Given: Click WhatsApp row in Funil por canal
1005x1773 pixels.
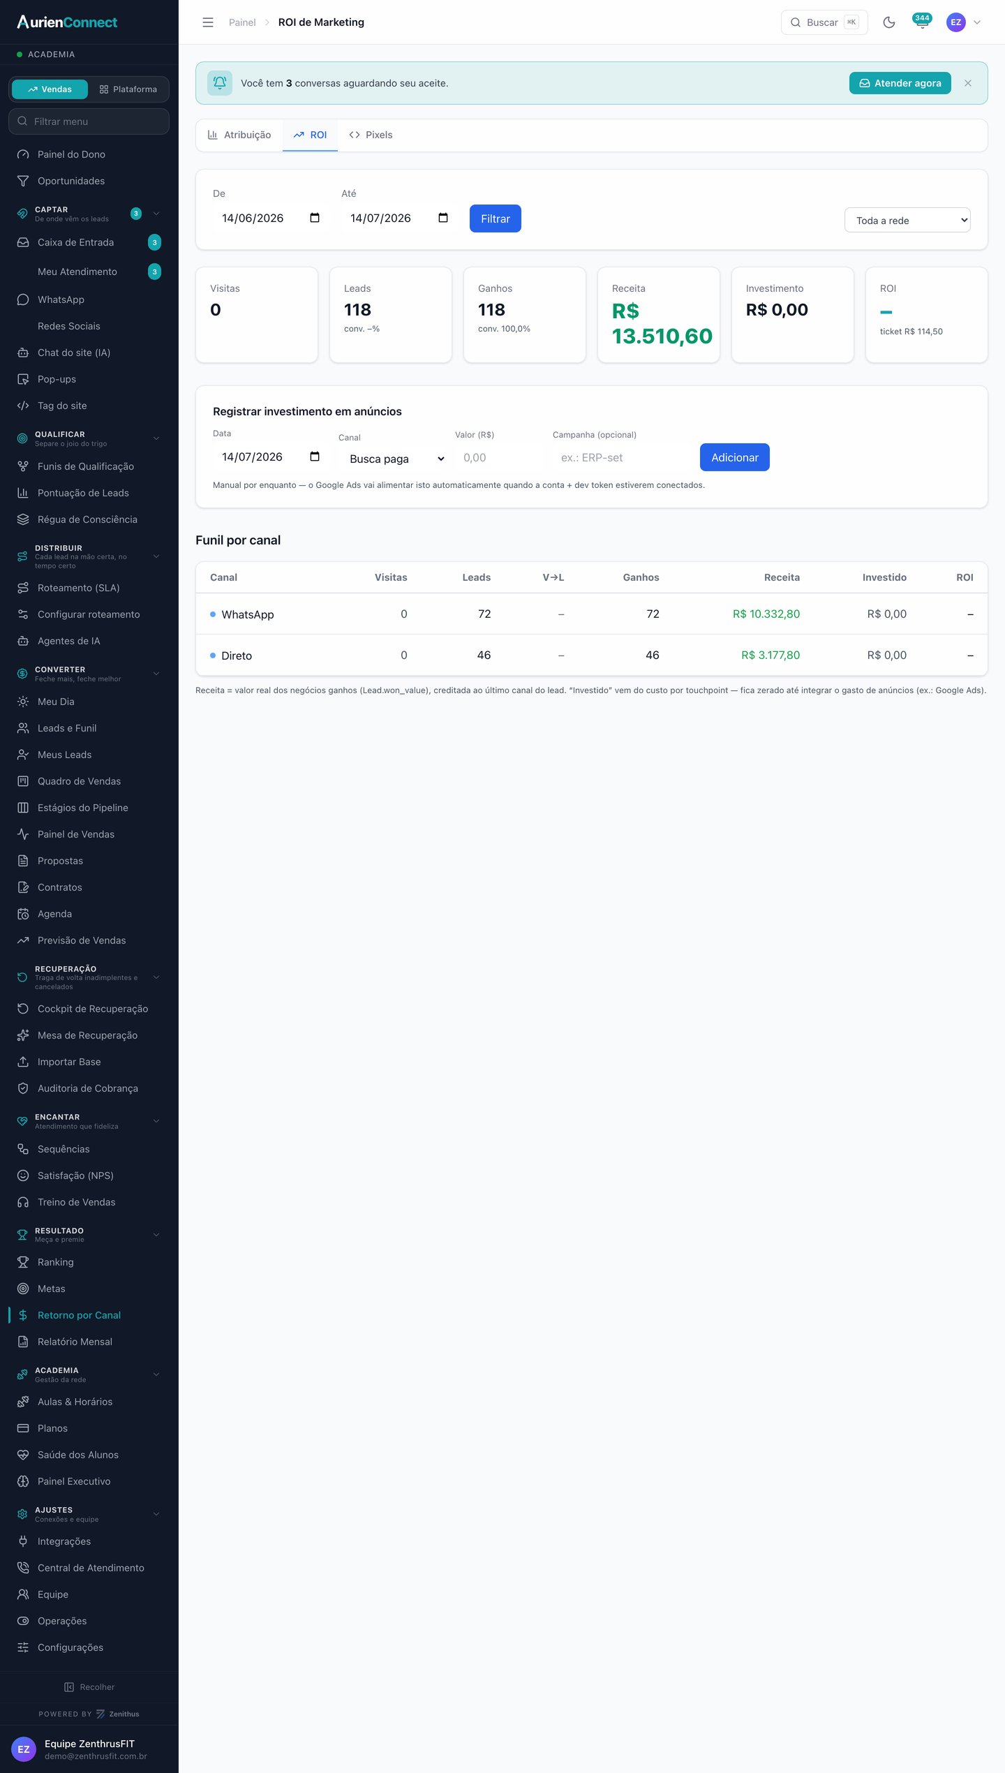Looking at the screenshot, I should [x=592, y=614].
